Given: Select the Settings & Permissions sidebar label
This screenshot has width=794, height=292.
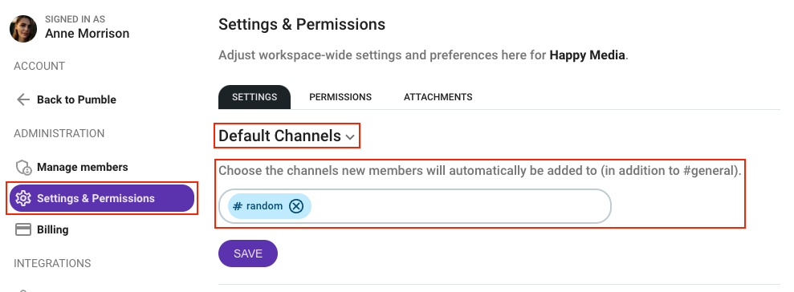Looking at the screenshot, I should pos(96,198).
